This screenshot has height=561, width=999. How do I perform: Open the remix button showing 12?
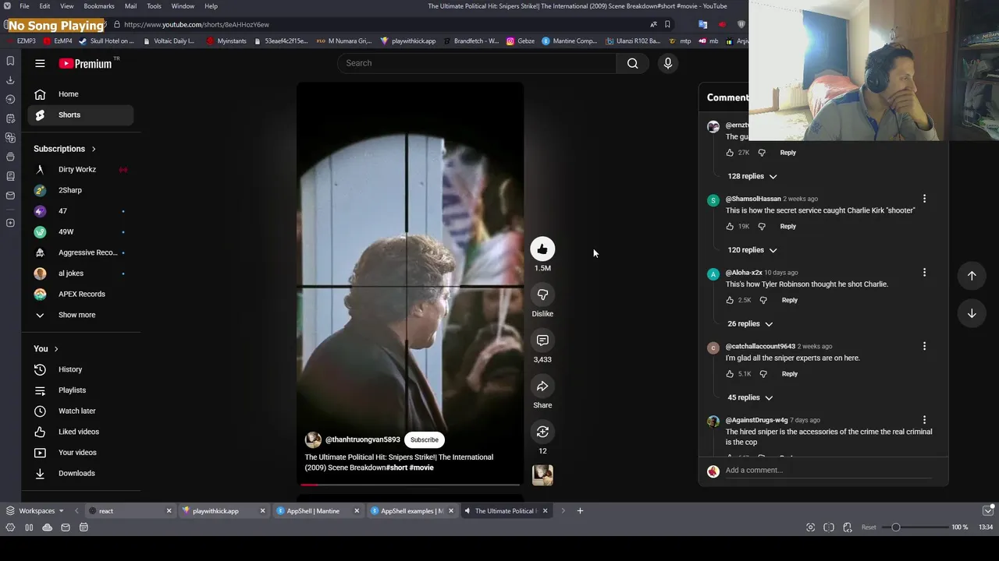click(x=542, y=432)
